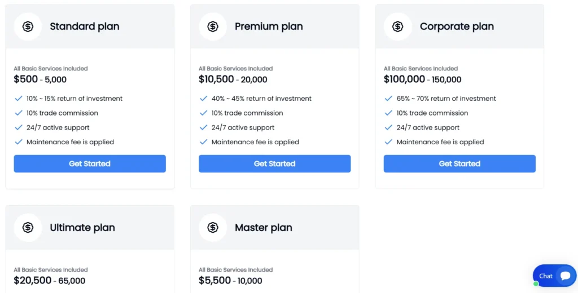Click the Master plan title
578x293 pixels.
[264, 228]
